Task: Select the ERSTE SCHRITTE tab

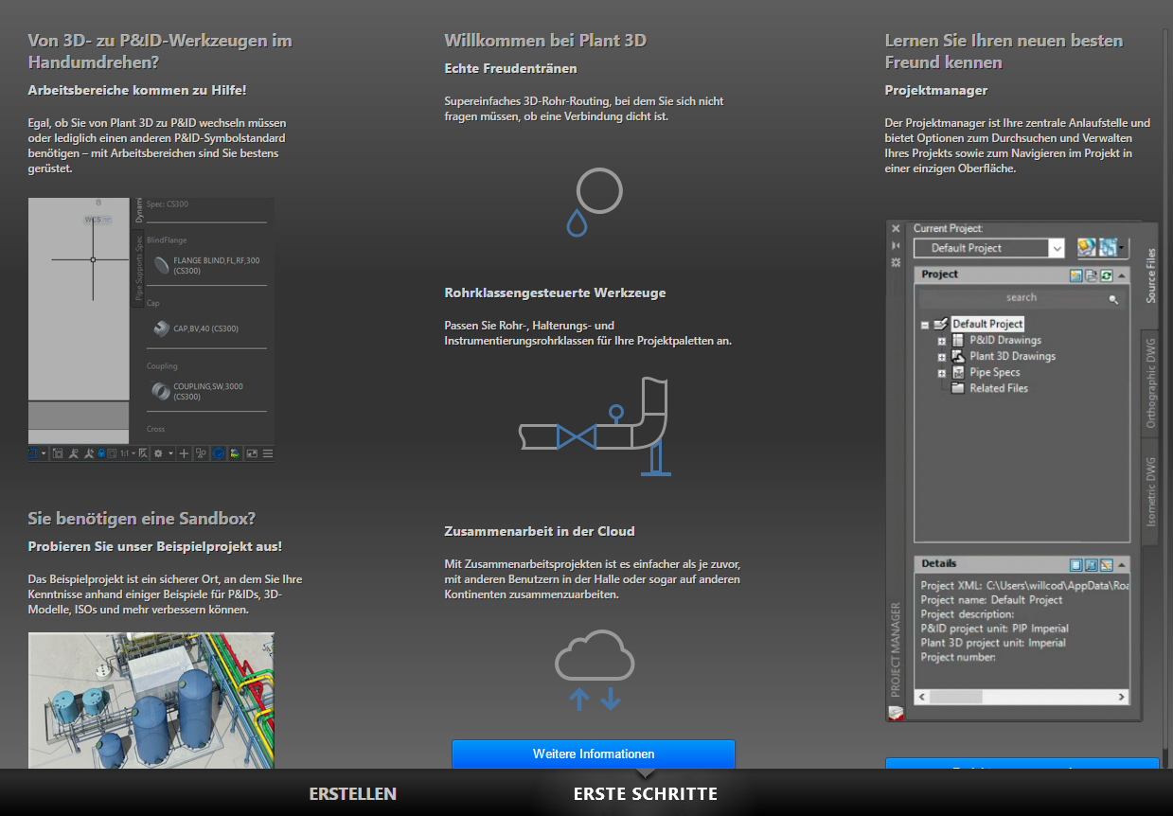Action: tap(646, 793)
